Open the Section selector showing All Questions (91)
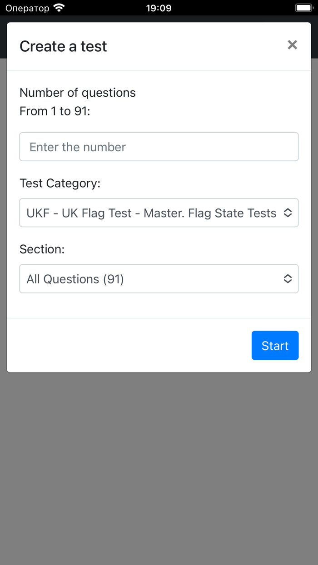The height and width of the screenshot is (565, 318). [159, 278]
